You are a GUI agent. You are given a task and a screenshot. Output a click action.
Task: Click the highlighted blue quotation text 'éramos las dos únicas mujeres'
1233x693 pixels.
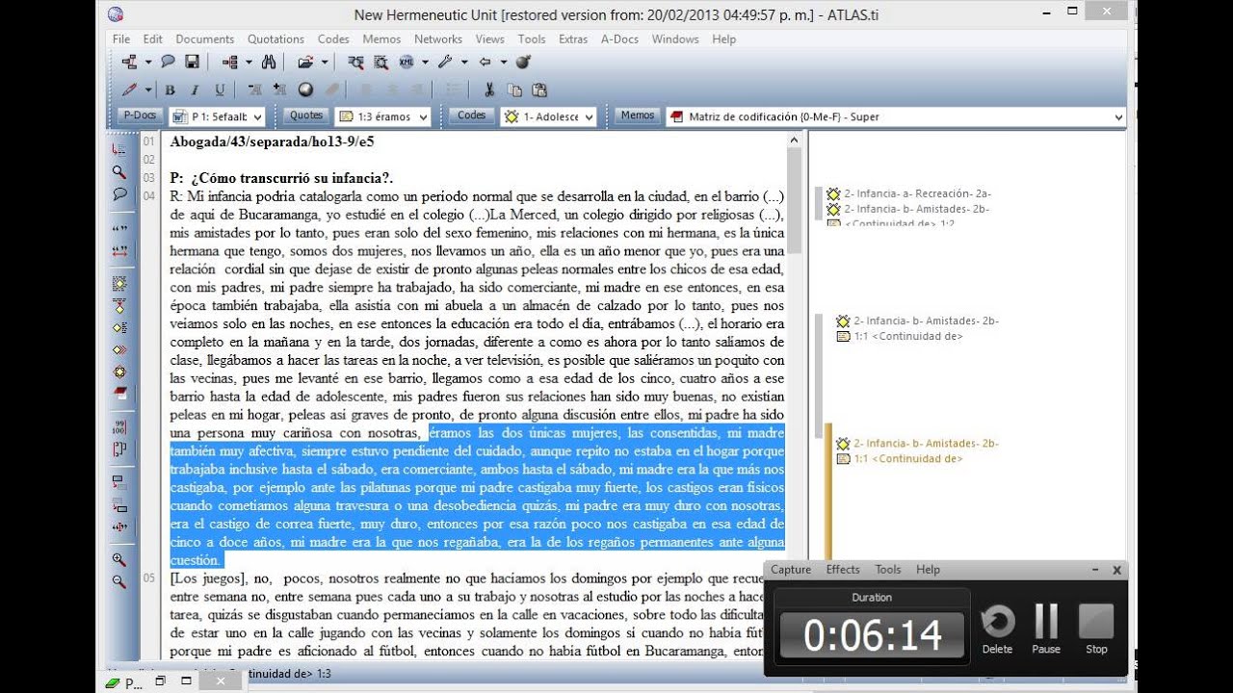pyautogui.click(x=522, y=433)
